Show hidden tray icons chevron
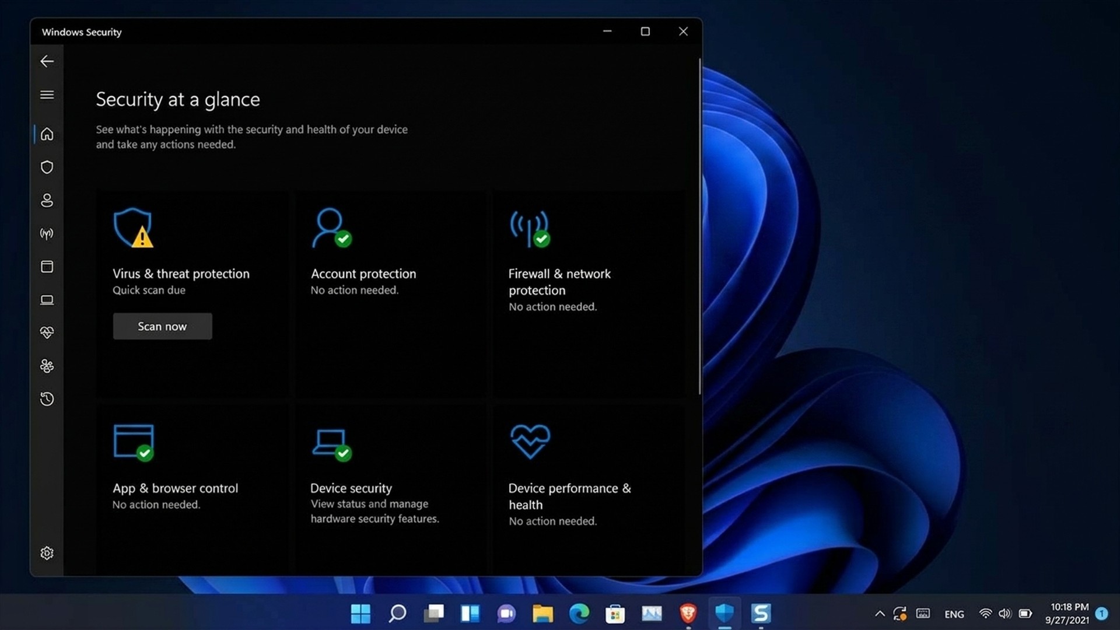The height and width of the screenshot is (630, 1120). pyautogui.click(x=880, y=614)
